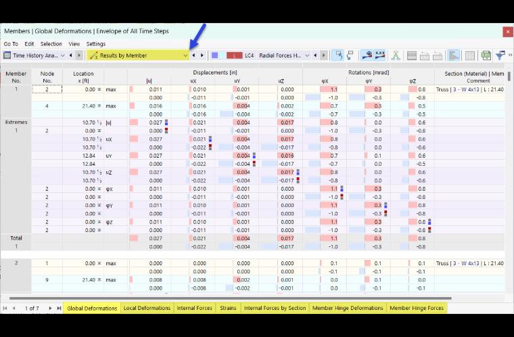The width and height of the screenshot is (514, 337).
Task: Click the Time History Analysis table icon
Action: 7,55
